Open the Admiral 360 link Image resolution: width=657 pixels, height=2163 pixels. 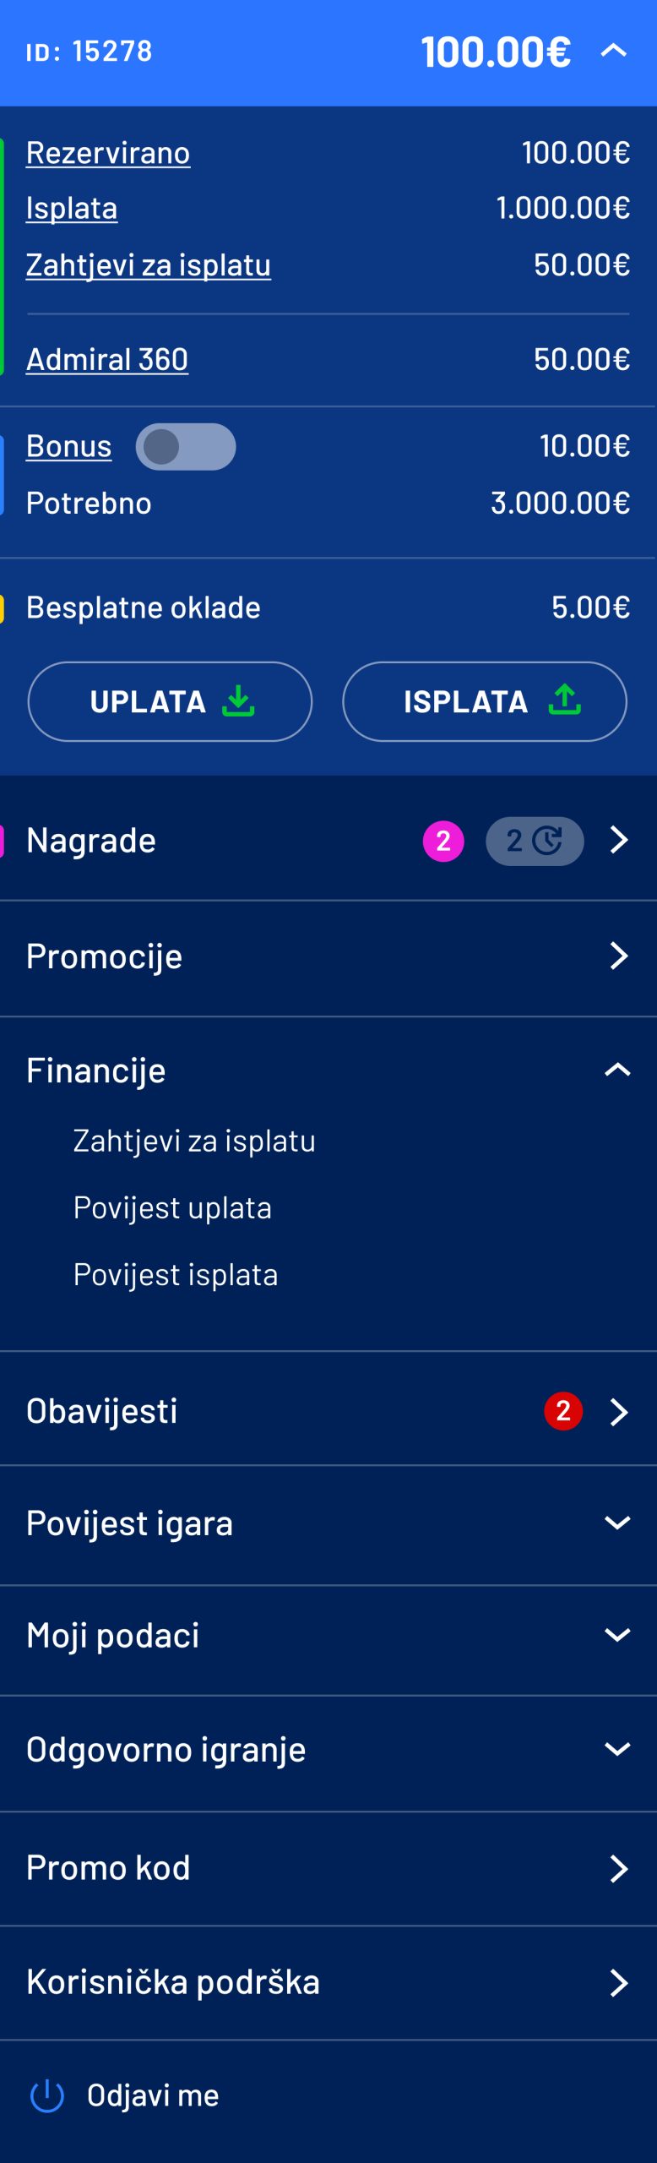point(107,359)
